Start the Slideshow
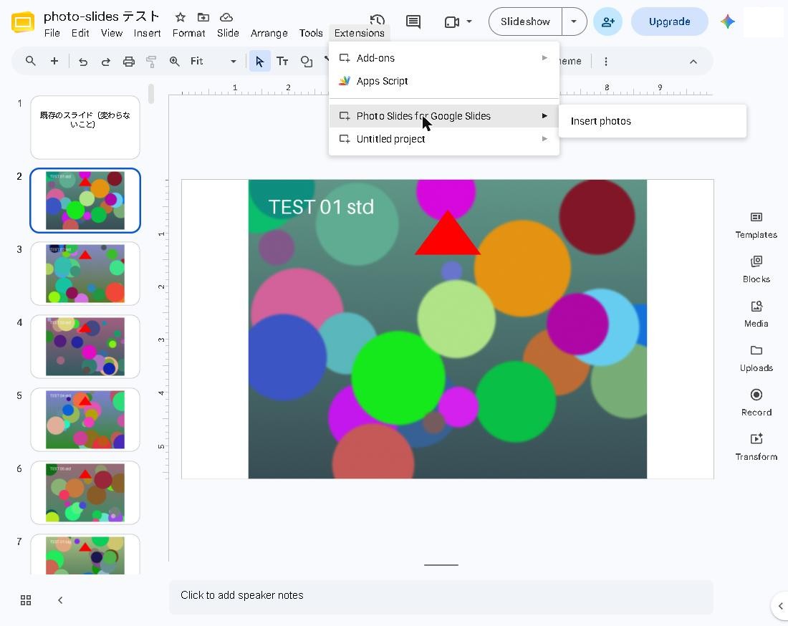Screen dimensions: 788x626 pyautogui.click(x=525, y=21)
